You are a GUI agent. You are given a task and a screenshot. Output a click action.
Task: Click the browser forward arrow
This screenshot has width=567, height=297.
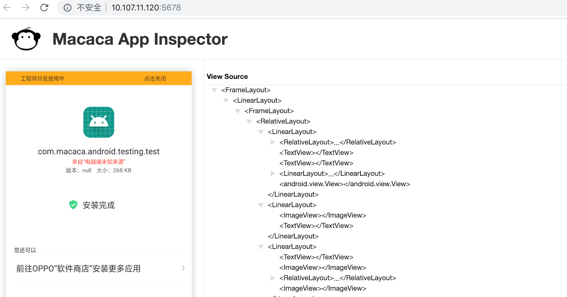point(26,8)
